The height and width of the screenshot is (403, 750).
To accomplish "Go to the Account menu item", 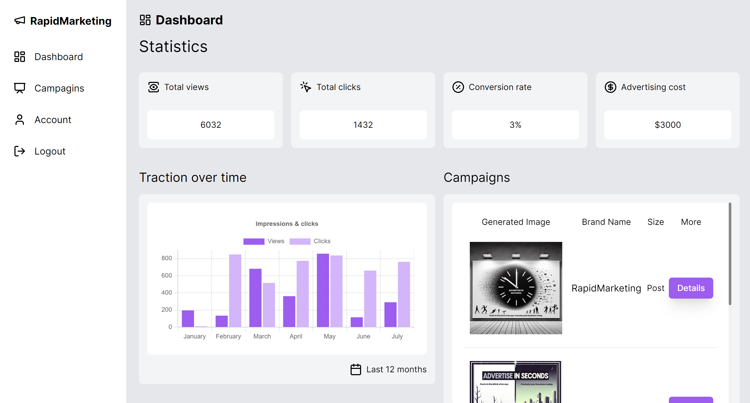I will pos(53,120).
